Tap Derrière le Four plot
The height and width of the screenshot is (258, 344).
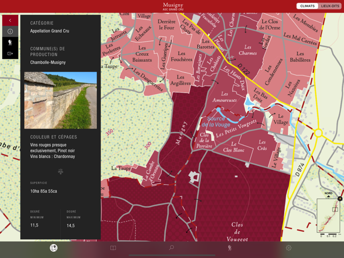[166, 25]
